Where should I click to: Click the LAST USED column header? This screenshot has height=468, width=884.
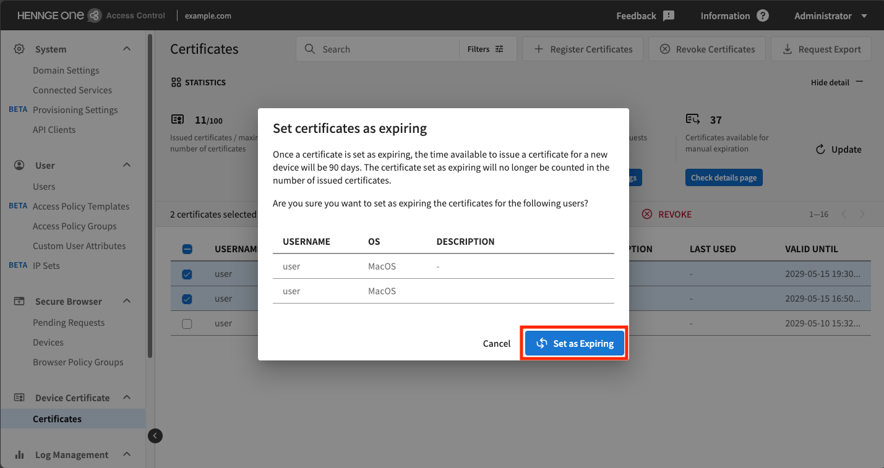tap(713, 249)
